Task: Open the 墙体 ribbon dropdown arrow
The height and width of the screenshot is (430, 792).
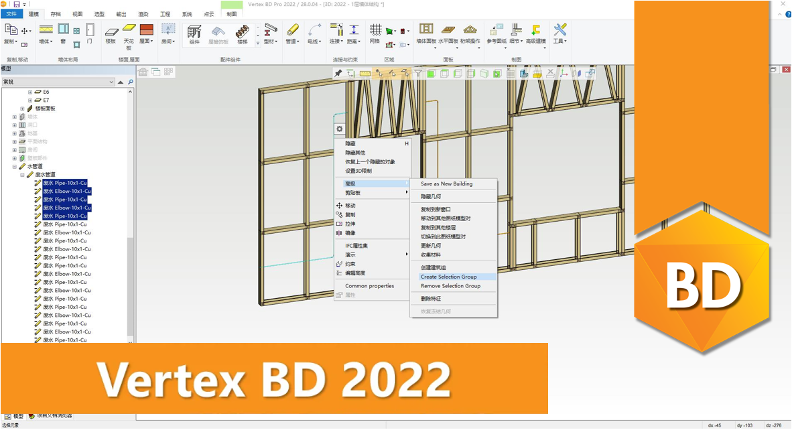Action: click(52, 42)
